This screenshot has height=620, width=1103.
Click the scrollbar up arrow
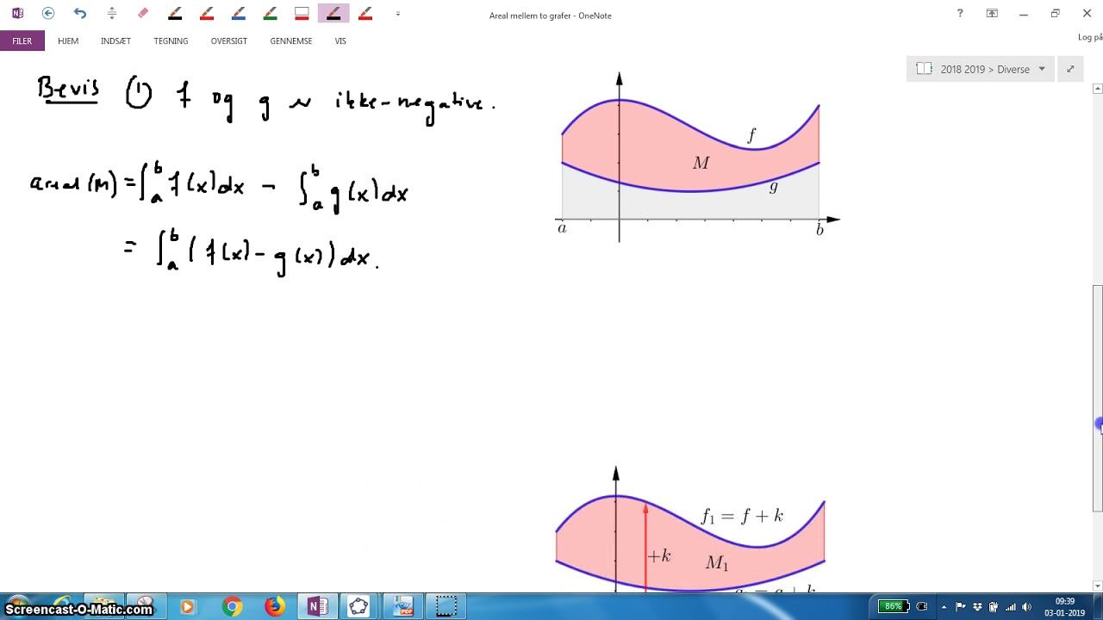pos(1098,89)
